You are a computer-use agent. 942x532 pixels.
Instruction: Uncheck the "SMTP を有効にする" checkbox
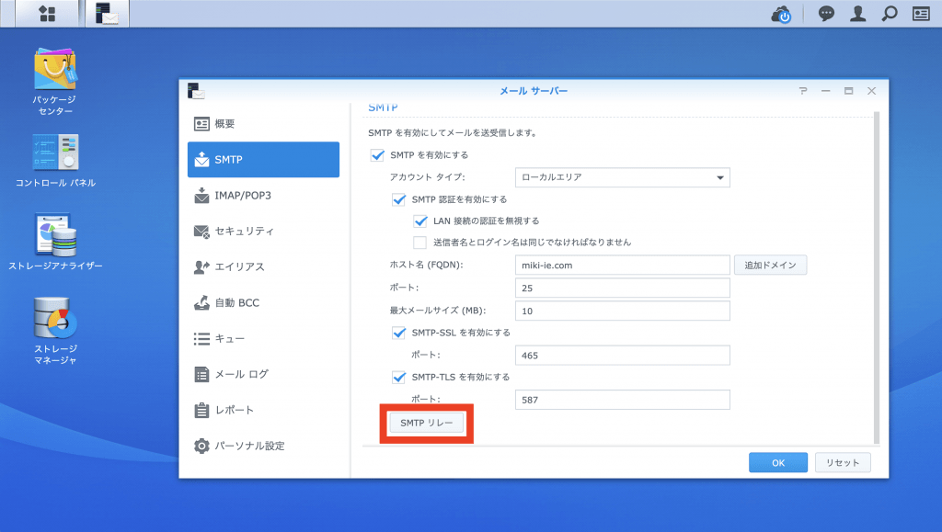[377, 155]
